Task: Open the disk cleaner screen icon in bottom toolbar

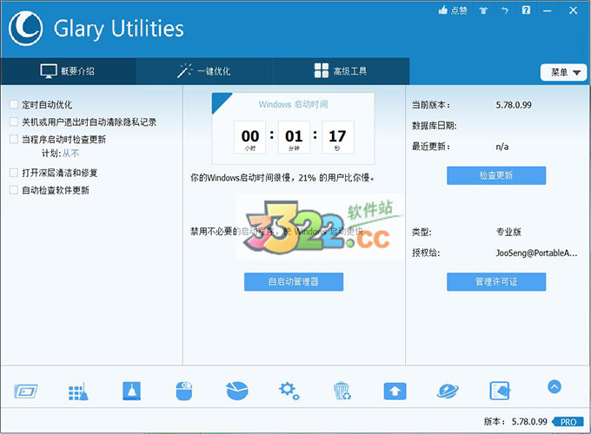Action: tap(25, 391)
